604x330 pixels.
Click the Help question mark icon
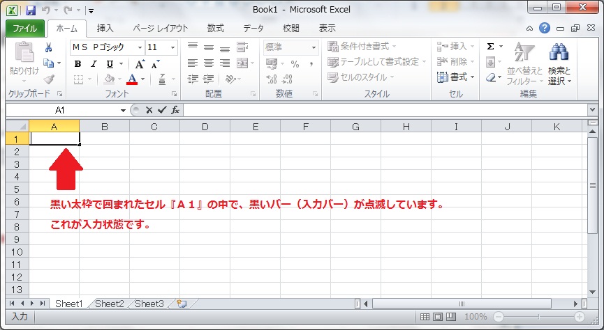pos(544,28)
